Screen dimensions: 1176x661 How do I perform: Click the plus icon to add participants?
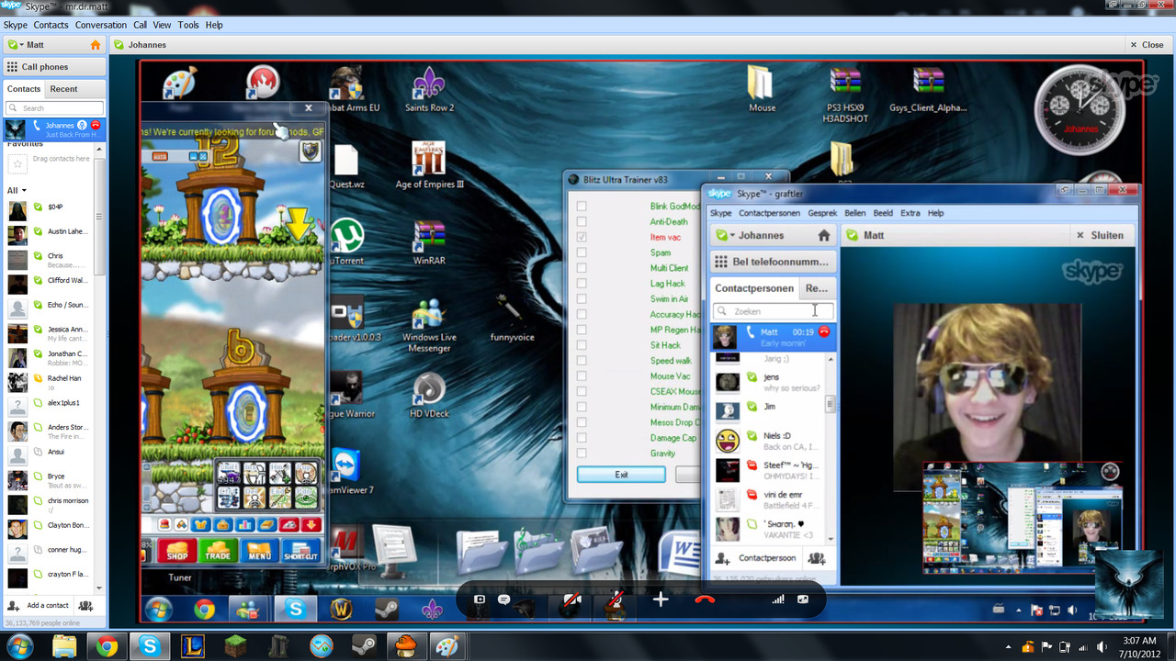660,599
